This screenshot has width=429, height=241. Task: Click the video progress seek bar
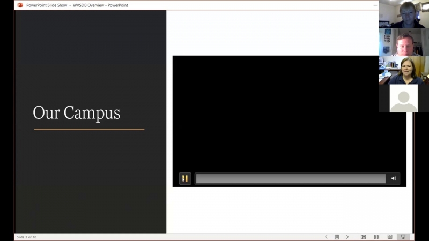(290, 179)
